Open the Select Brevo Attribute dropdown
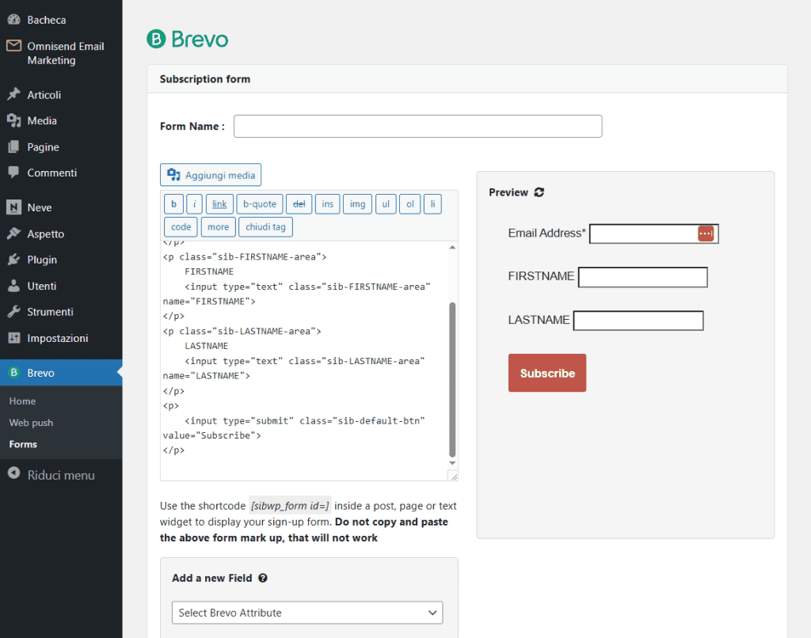The width and height of the screenshot is (811, 638). [x=307, y=613]
